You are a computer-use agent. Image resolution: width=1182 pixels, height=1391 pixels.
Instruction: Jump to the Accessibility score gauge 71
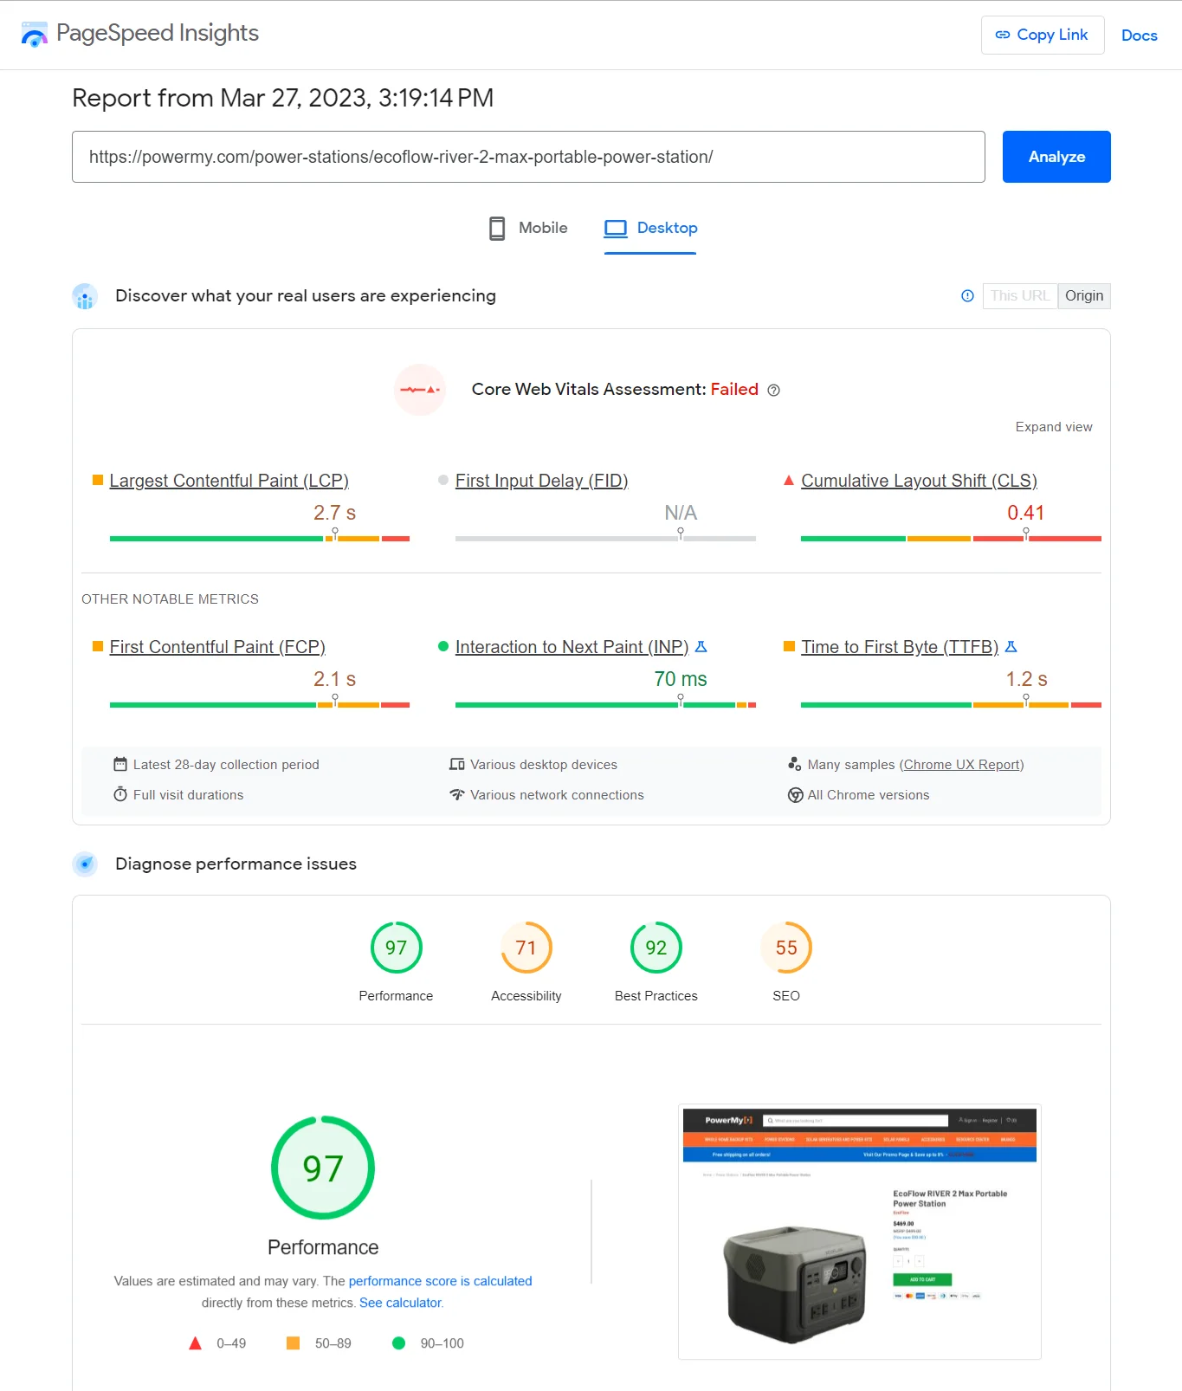526,948
